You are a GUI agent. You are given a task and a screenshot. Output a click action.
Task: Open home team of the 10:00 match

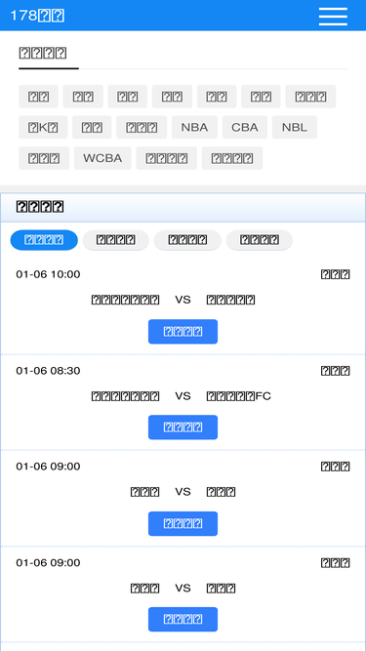[x=125, y=300]
